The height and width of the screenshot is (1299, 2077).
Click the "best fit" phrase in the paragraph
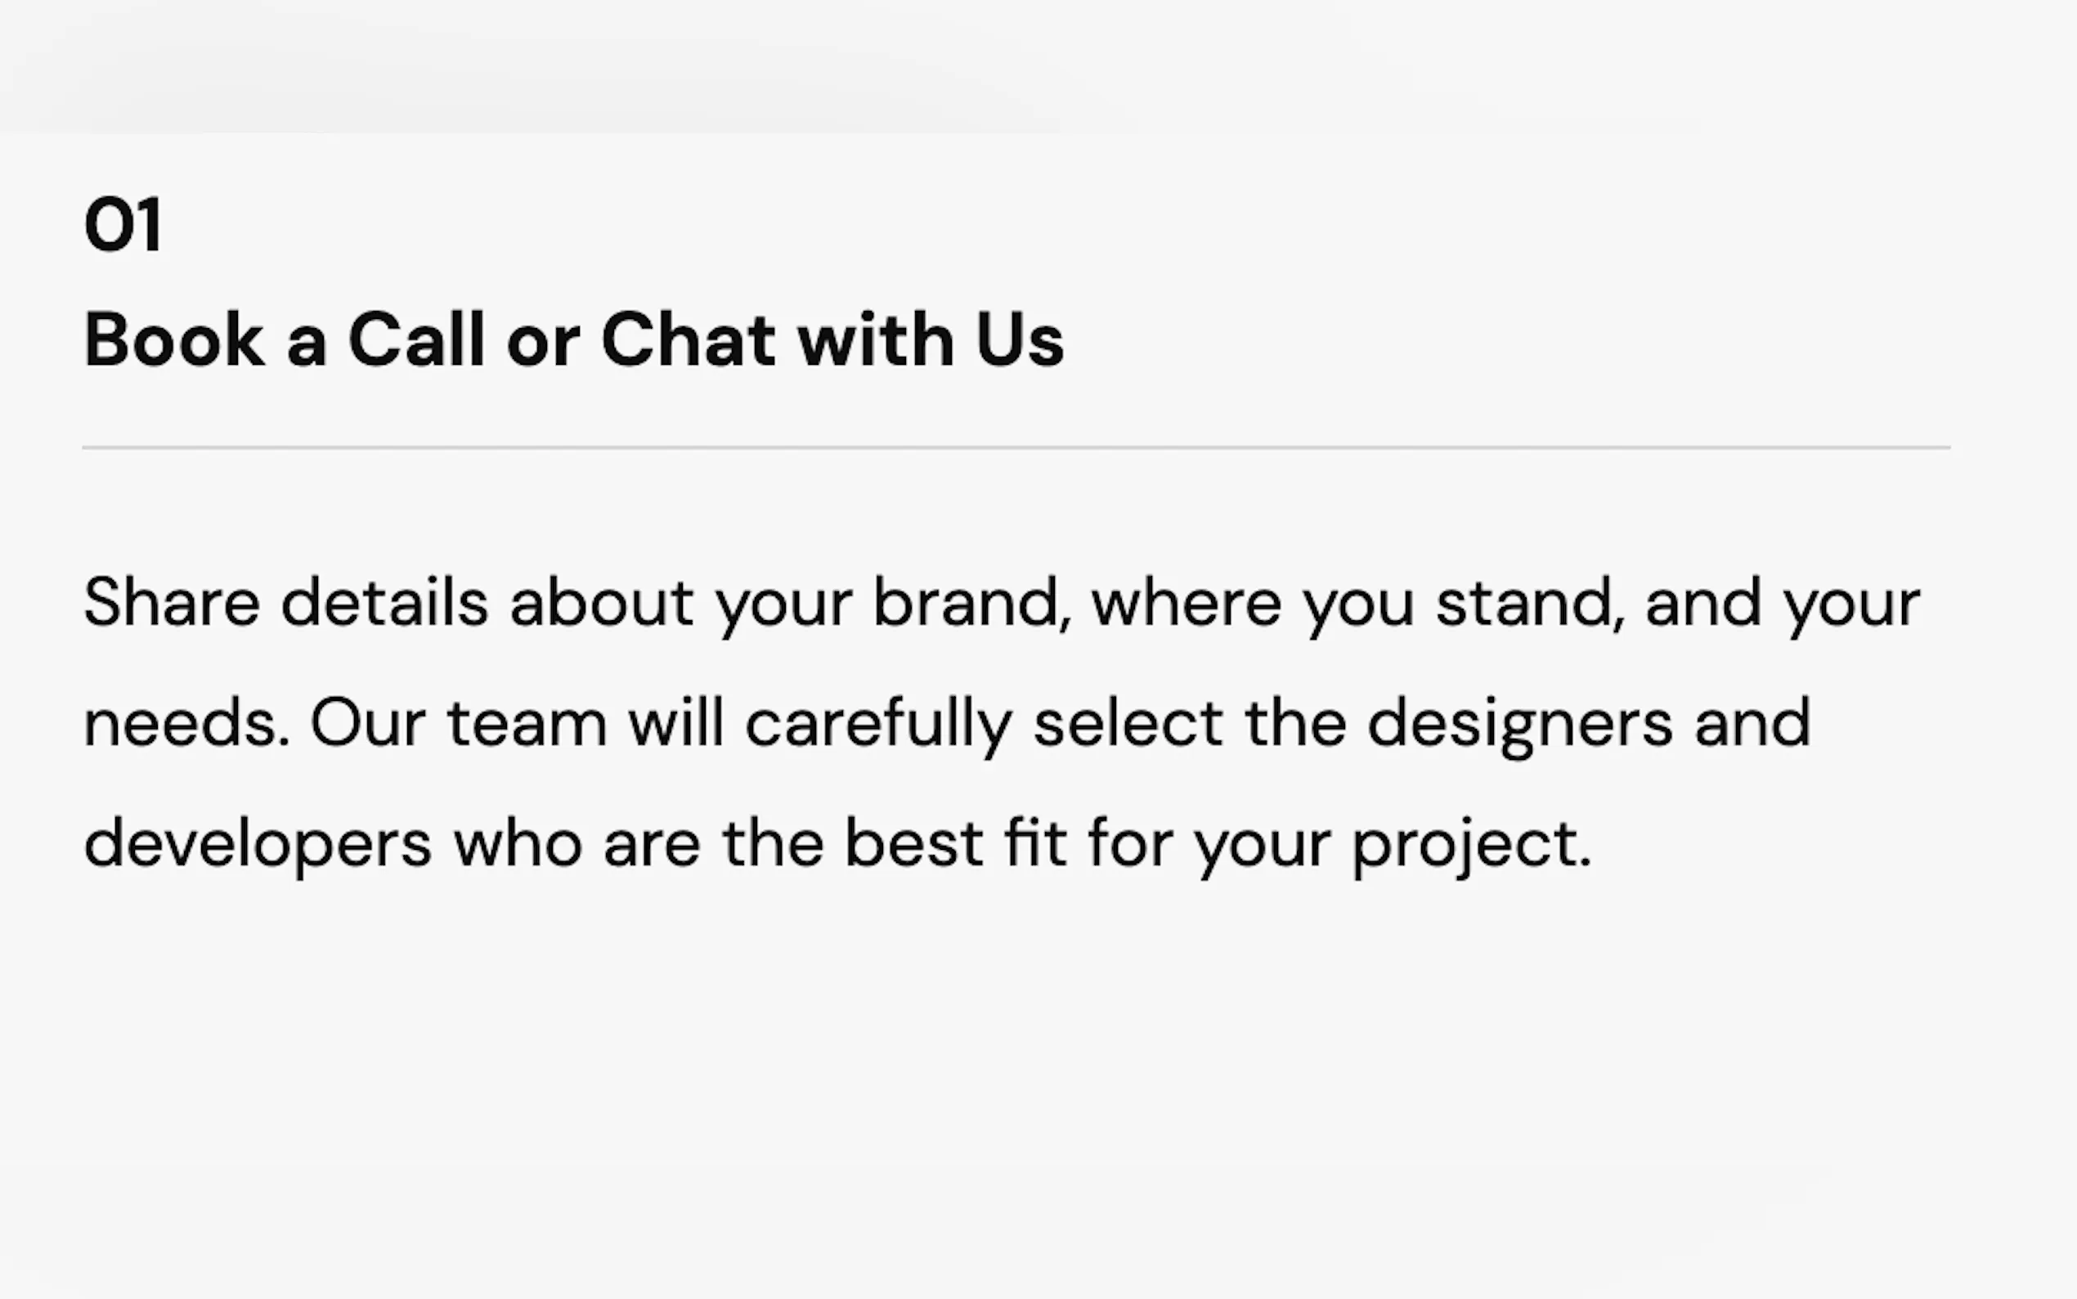pos(955,844)
